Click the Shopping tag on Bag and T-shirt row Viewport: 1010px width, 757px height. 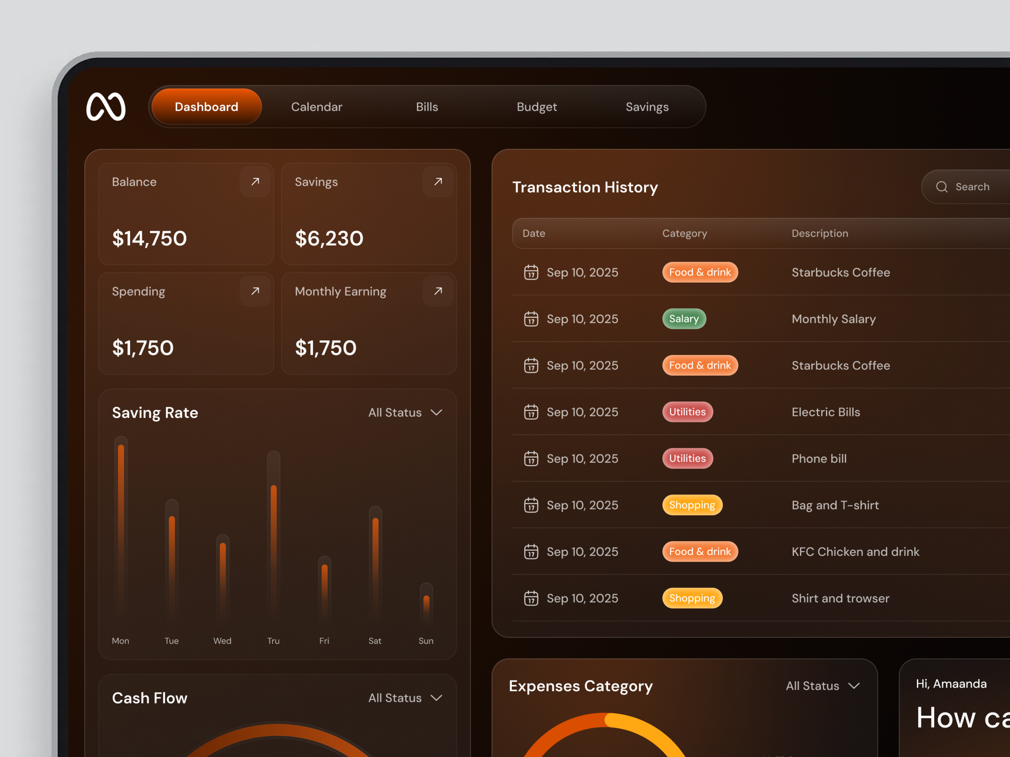[x=692, y=505]
